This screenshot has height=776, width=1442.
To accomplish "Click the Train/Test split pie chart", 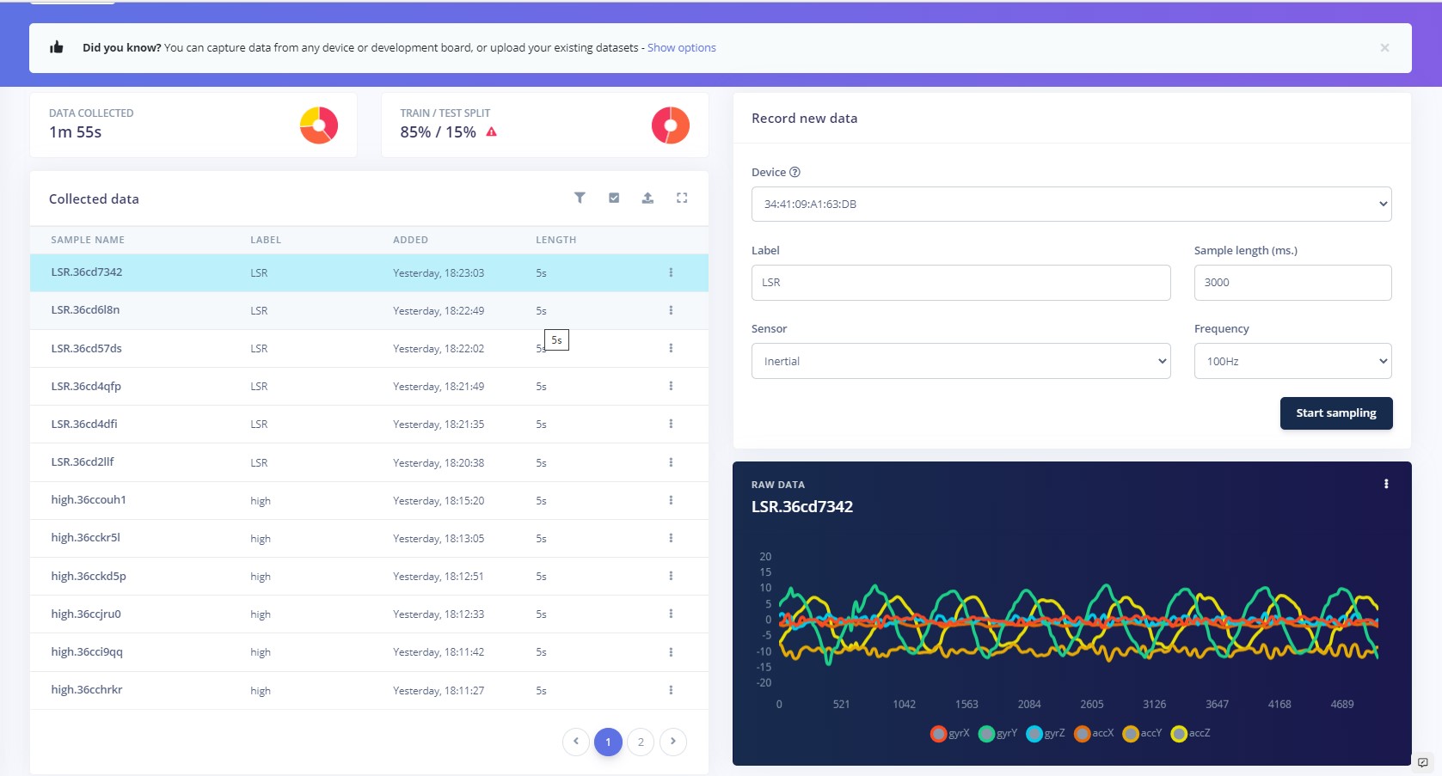I will point(671,125).
